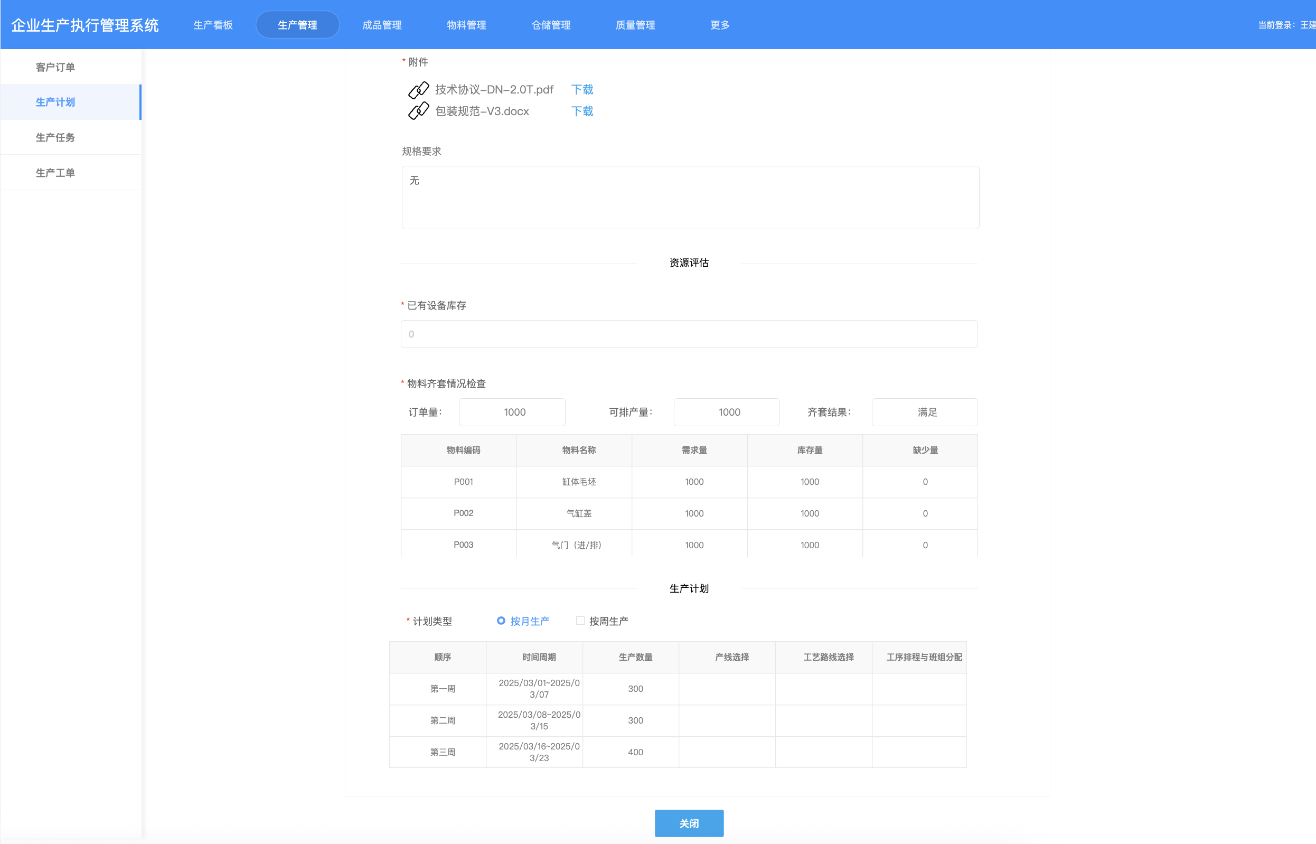Click the 已有设备库存 input field
This screenshot has height=844, width=1316.
pos(689,334)
